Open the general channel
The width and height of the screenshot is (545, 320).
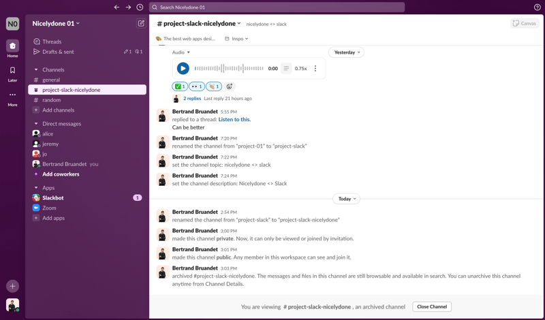click(x=87, y=80)
